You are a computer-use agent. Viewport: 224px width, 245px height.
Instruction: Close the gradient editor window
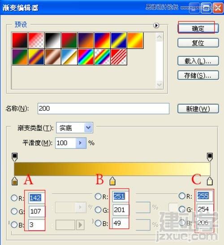pos(218,8)
